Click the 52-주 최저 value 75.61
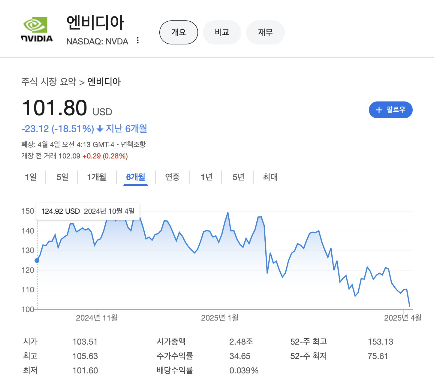The height and width of the screenshot is (383, 434). [378, 356]
